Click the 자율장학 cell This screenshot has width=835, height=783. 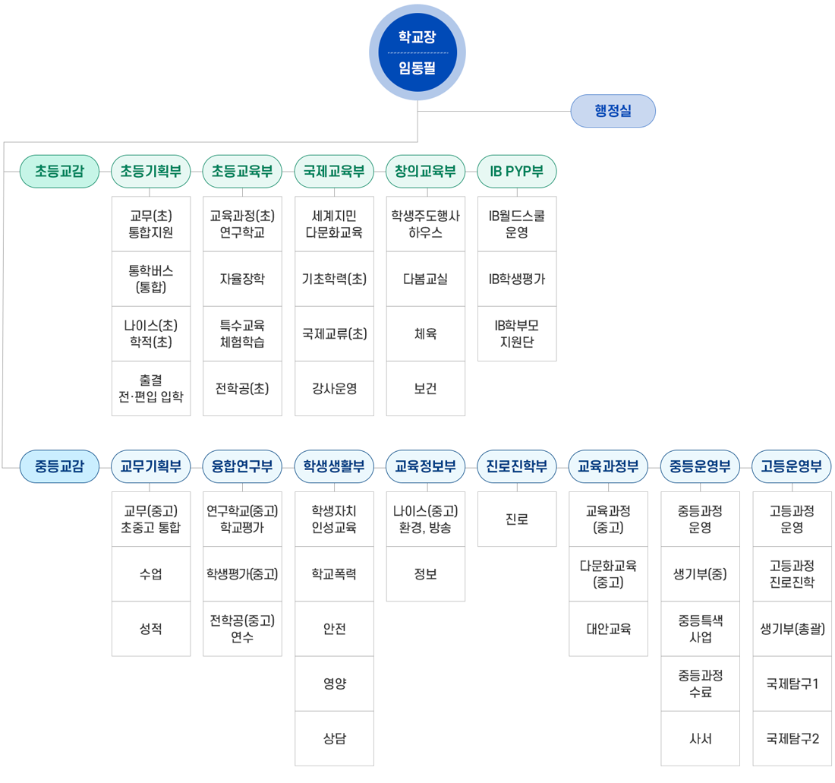tap(242, 279)
